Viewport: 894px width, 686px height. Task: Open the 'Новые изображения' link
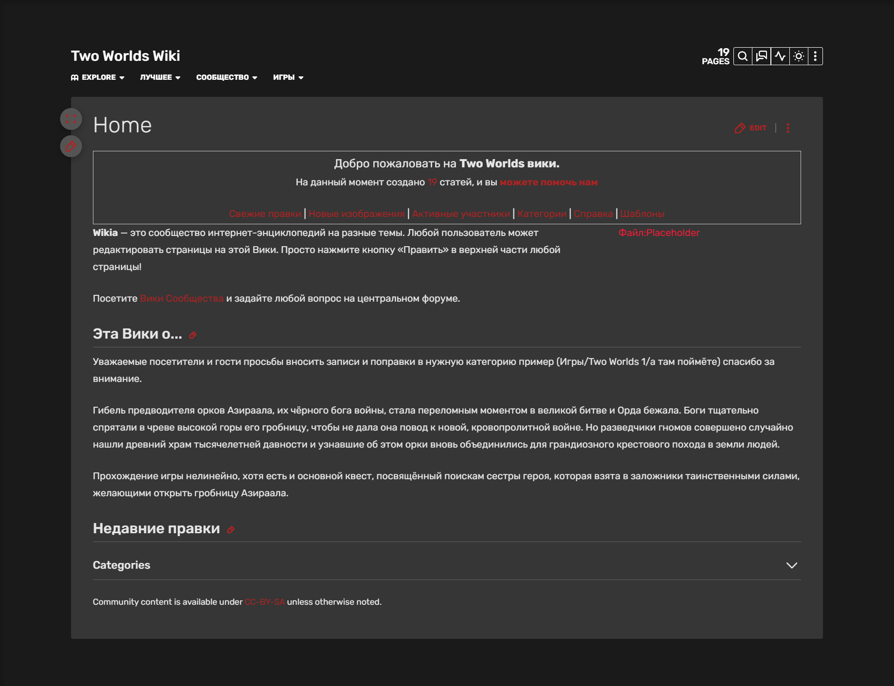(357, 214)
